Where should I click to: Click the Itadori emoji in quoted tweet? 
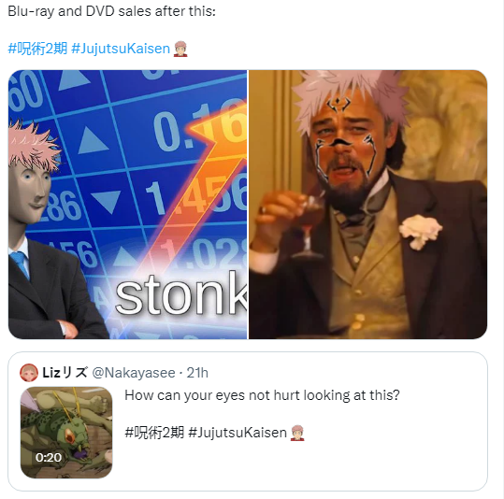(x=297, y=433)
